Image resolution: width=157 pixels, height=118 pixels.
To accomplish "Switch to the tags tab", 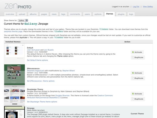I will click(x=63, y=14).
